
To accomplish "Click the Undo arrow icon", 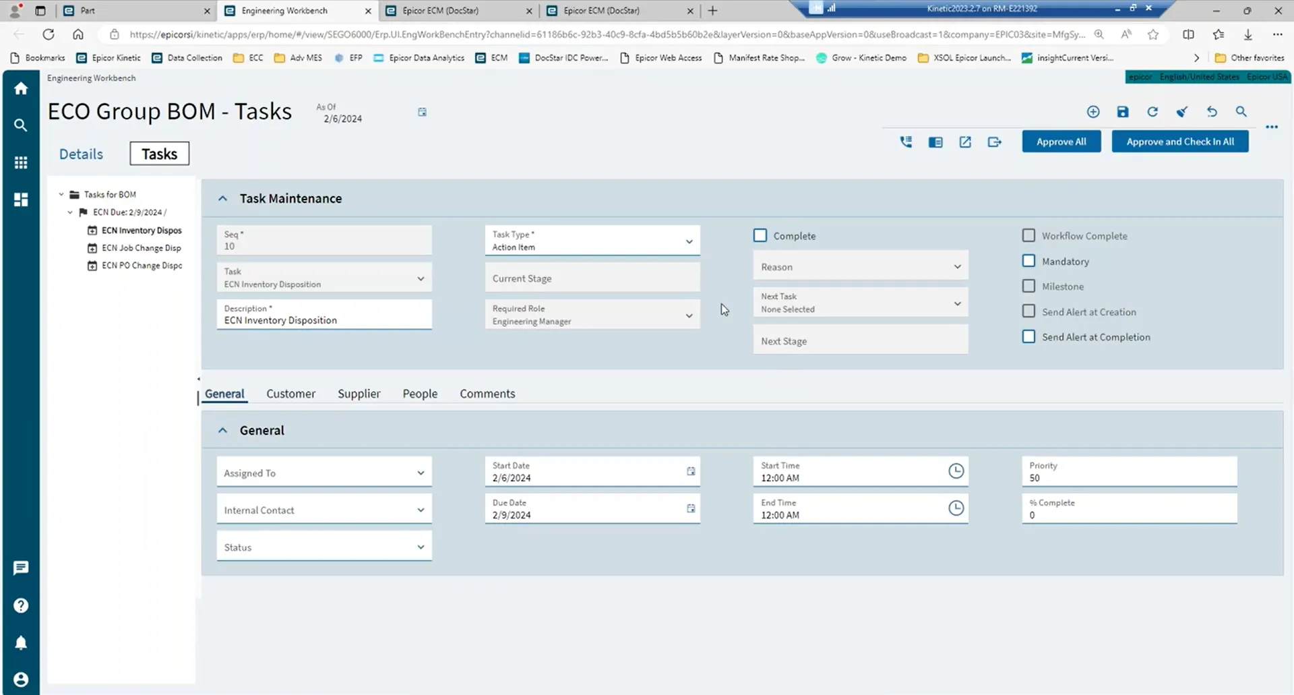I will pyautogui.click(x=1212, y=112).
